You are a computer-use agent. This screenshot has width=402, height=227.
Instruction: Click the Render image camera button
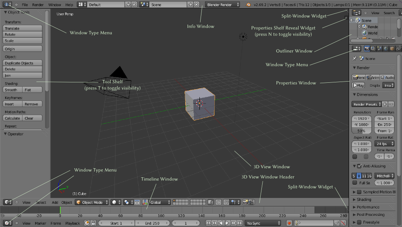(359, 78)
